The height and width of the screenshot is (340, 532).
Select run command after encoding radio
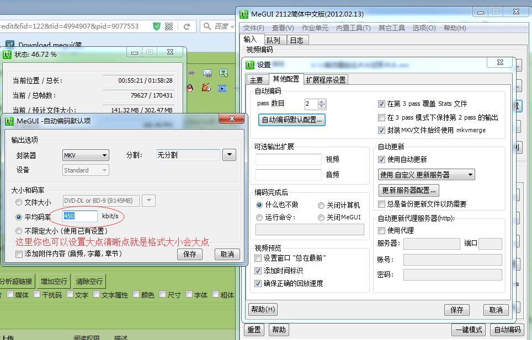click(259, 218)
